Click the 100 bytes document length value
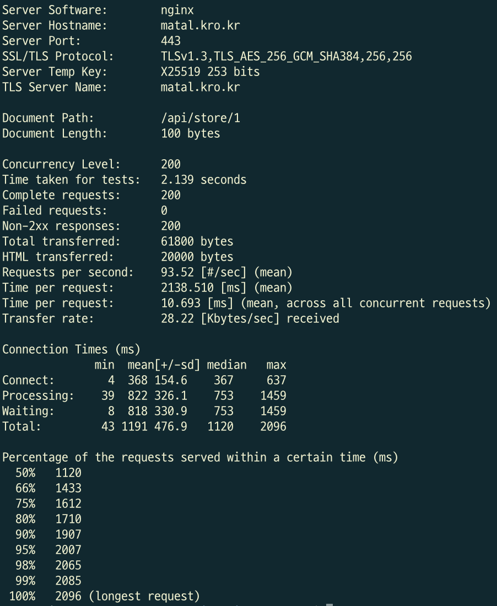Image resolution: width=497 pixels, height=606 pixels. tap(190, 134)
